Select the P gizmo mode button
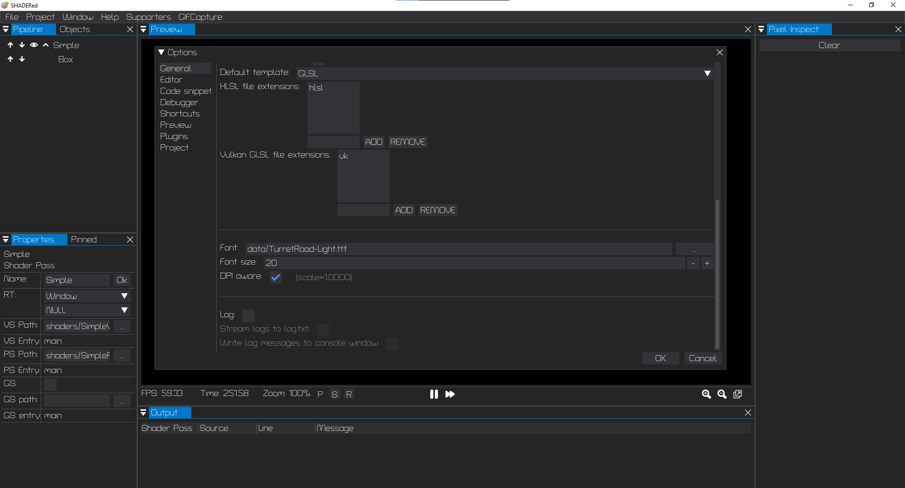 click(321, 394)
